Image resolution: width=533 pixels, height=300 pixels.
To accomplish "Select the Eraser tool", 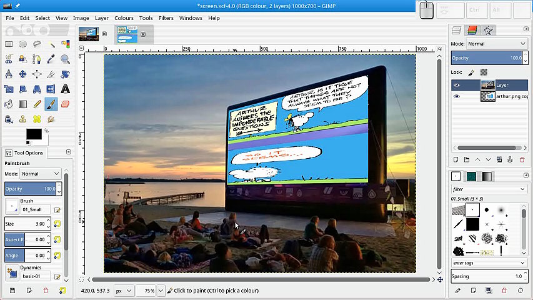I will tap(66, 104).
